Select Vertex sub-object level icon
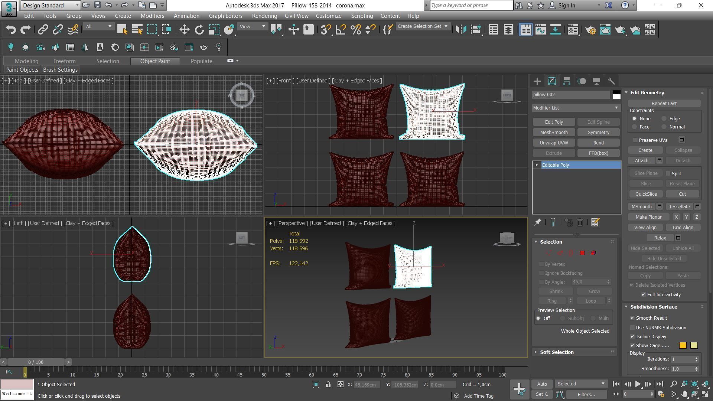The height and width of the screenshot is (401, 713). point(548,253)
